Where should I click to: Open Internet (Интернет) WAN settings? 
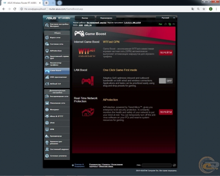point(57,110)
